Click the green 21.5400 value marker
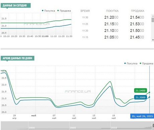The height and width of the screenshot is (130, 154). (140, 91)
